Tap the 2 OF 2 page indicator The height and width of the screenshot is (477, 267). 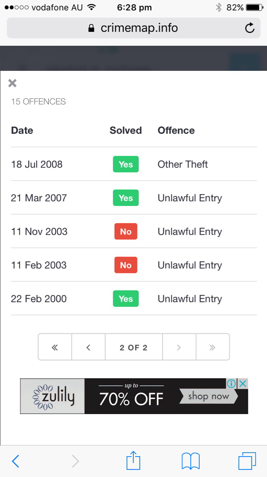click(x=134, y=347)
